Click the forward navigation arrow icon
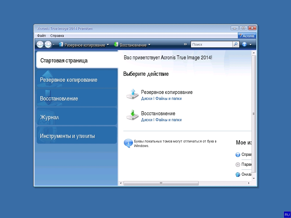Image resolution: width=291 pixels, height=218 pixels. pyautogui.click(x=48, y=44)
